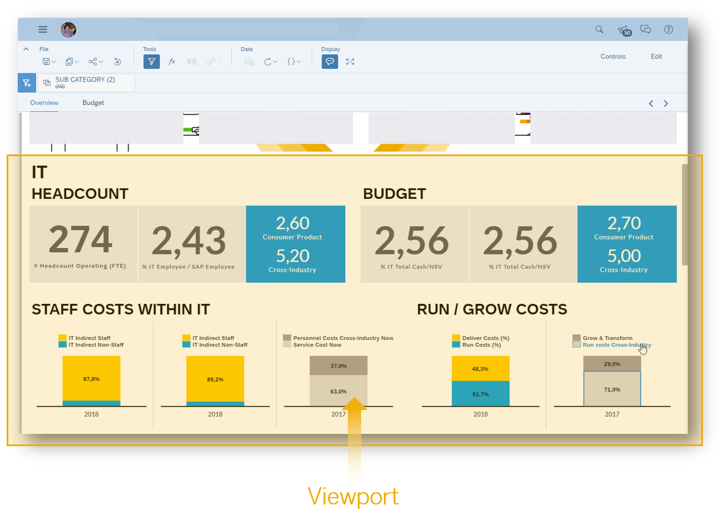Click the add story filter icon
This screenshot has width=724, height=525.
pos(27,83)
